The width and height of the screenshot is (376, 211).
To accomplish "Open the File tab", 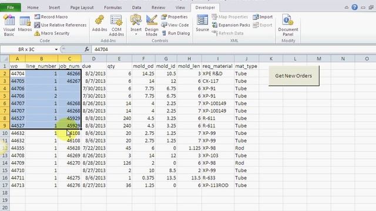I will [11, 8].
